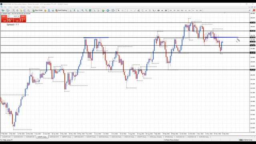The height and width of the screenshot is (144, 256).
Task: Click the Tile Windows icon
Action: pyautogui.click(x=90, y=10)
